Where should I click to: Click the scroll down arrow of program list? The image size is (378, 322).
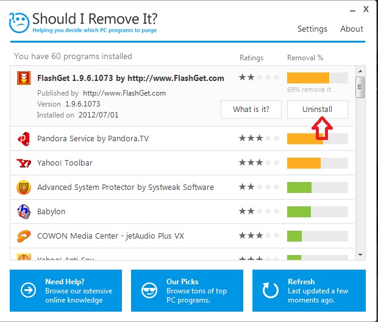point(360,254)
